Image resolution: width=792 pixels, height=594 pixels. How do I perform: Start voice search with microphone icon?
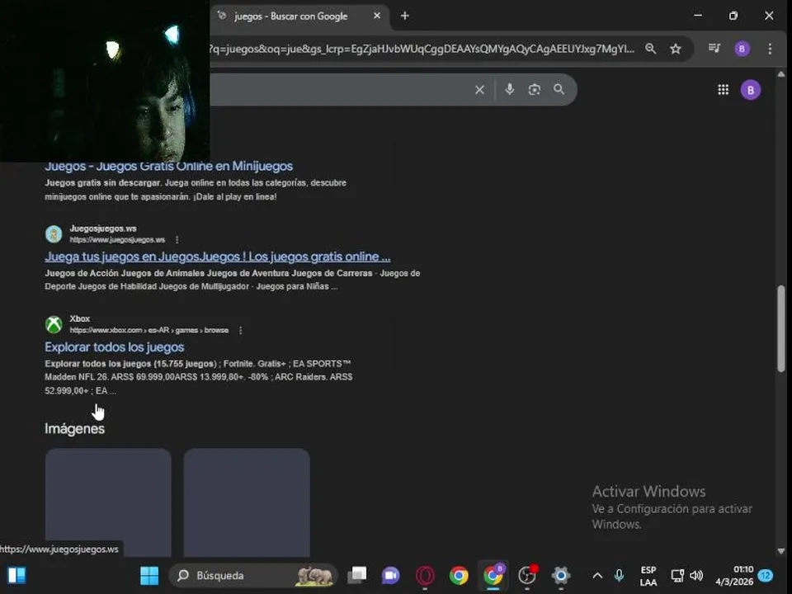pos(509,89)
